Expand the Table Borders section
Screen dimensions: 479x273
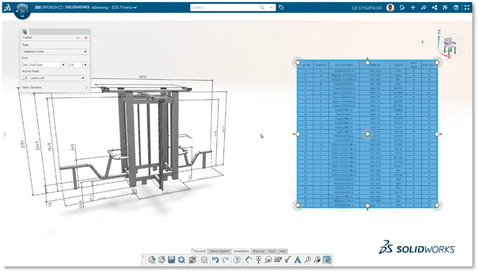coord(54,87)
